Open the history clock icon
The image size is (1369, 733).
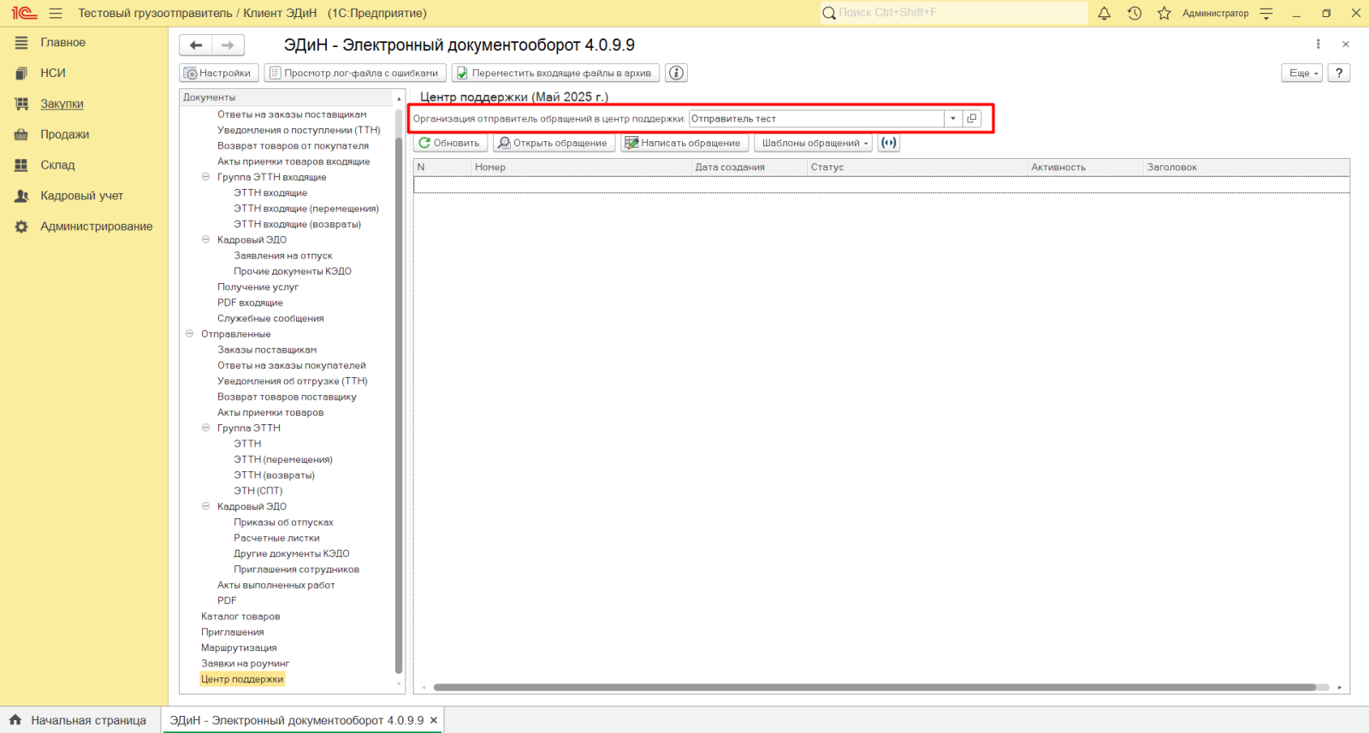point(1135,13)
